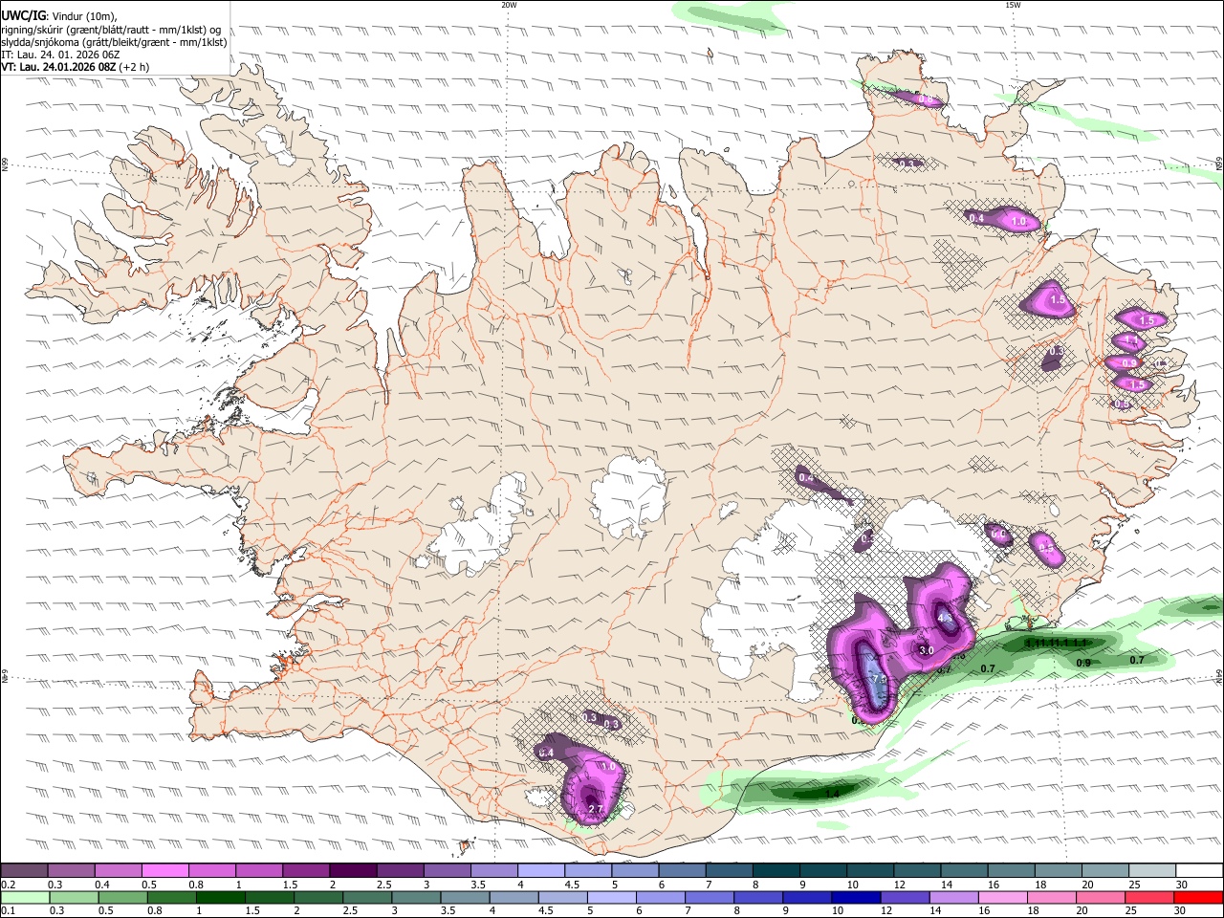Pick the navy blue 10–12 rain scale swatch
This screenshot has height=918, width=1224.
(x=856, y=897)
